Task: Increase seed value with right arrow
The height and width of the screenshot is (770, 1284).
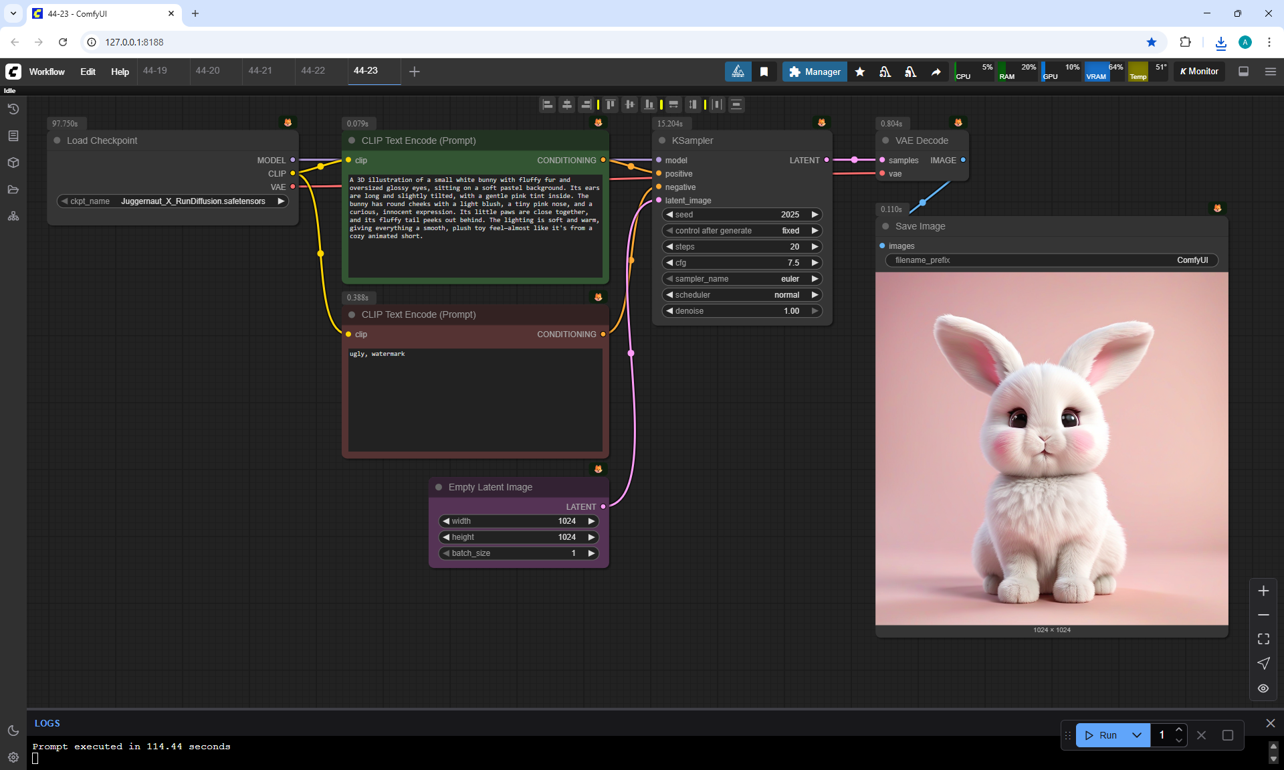Action: [x=815, y=215]
